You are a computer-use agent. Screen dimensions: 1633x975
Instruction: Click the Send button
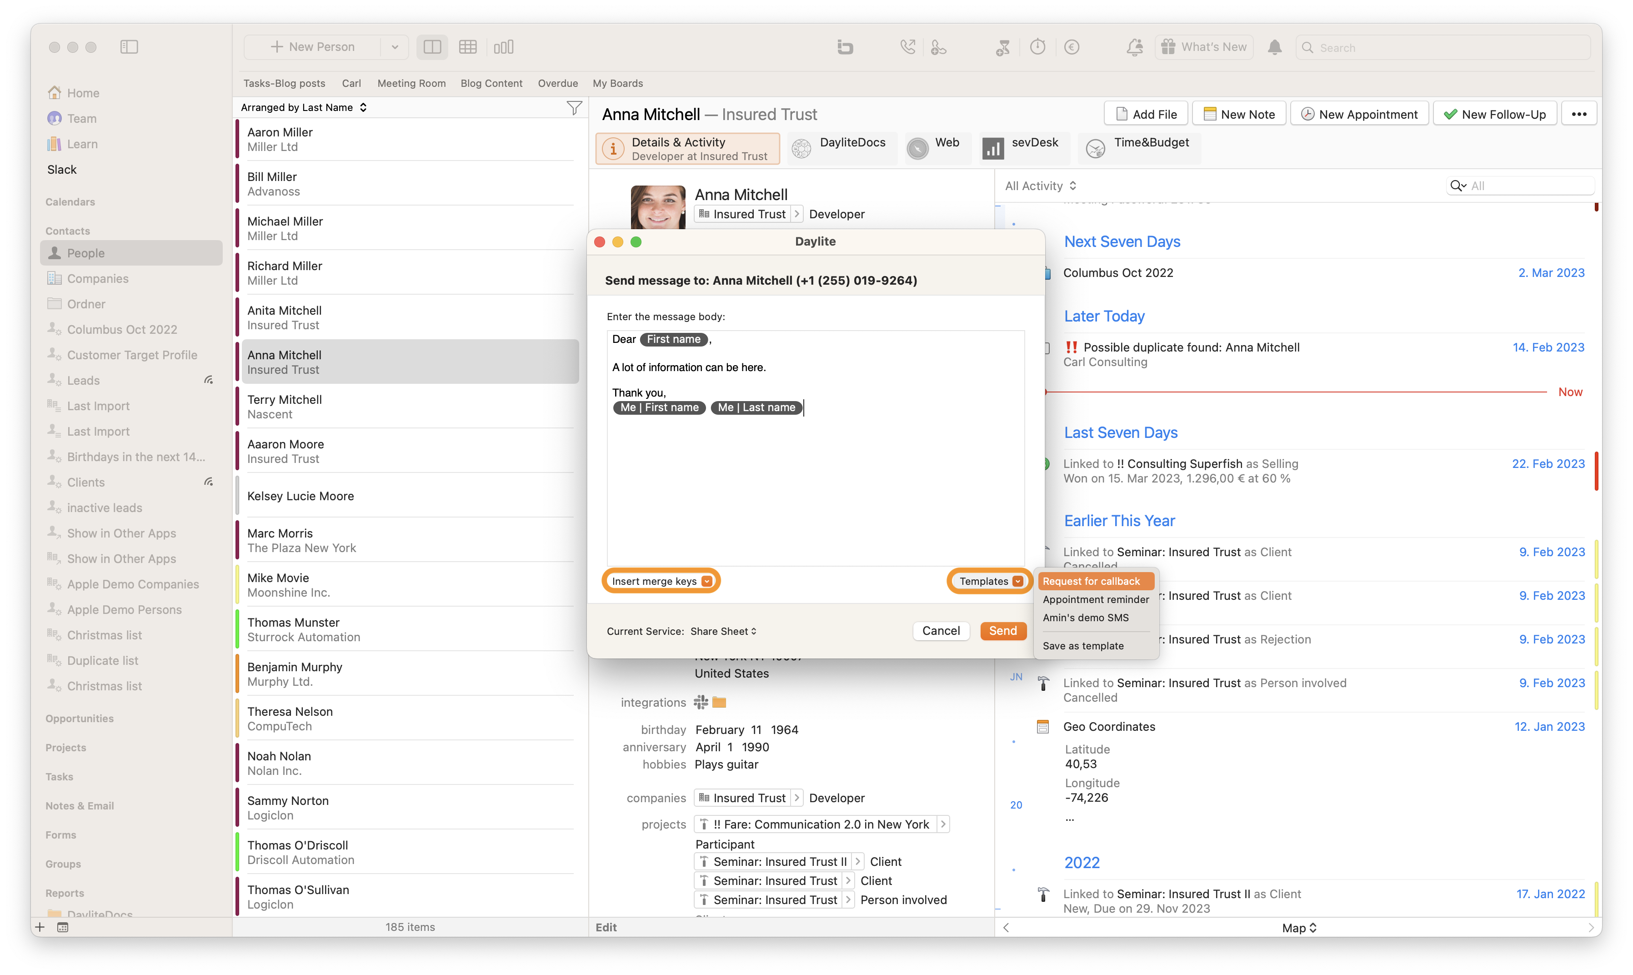pos(1002,631)
